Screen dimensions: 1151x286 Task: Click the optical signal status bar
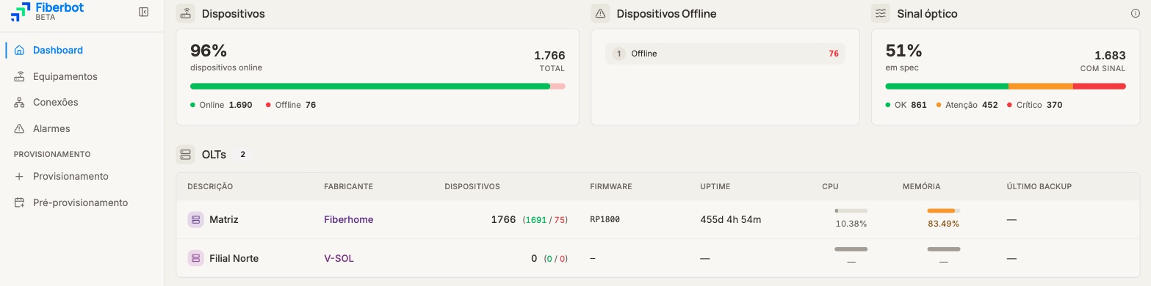tap(1006, 87)
